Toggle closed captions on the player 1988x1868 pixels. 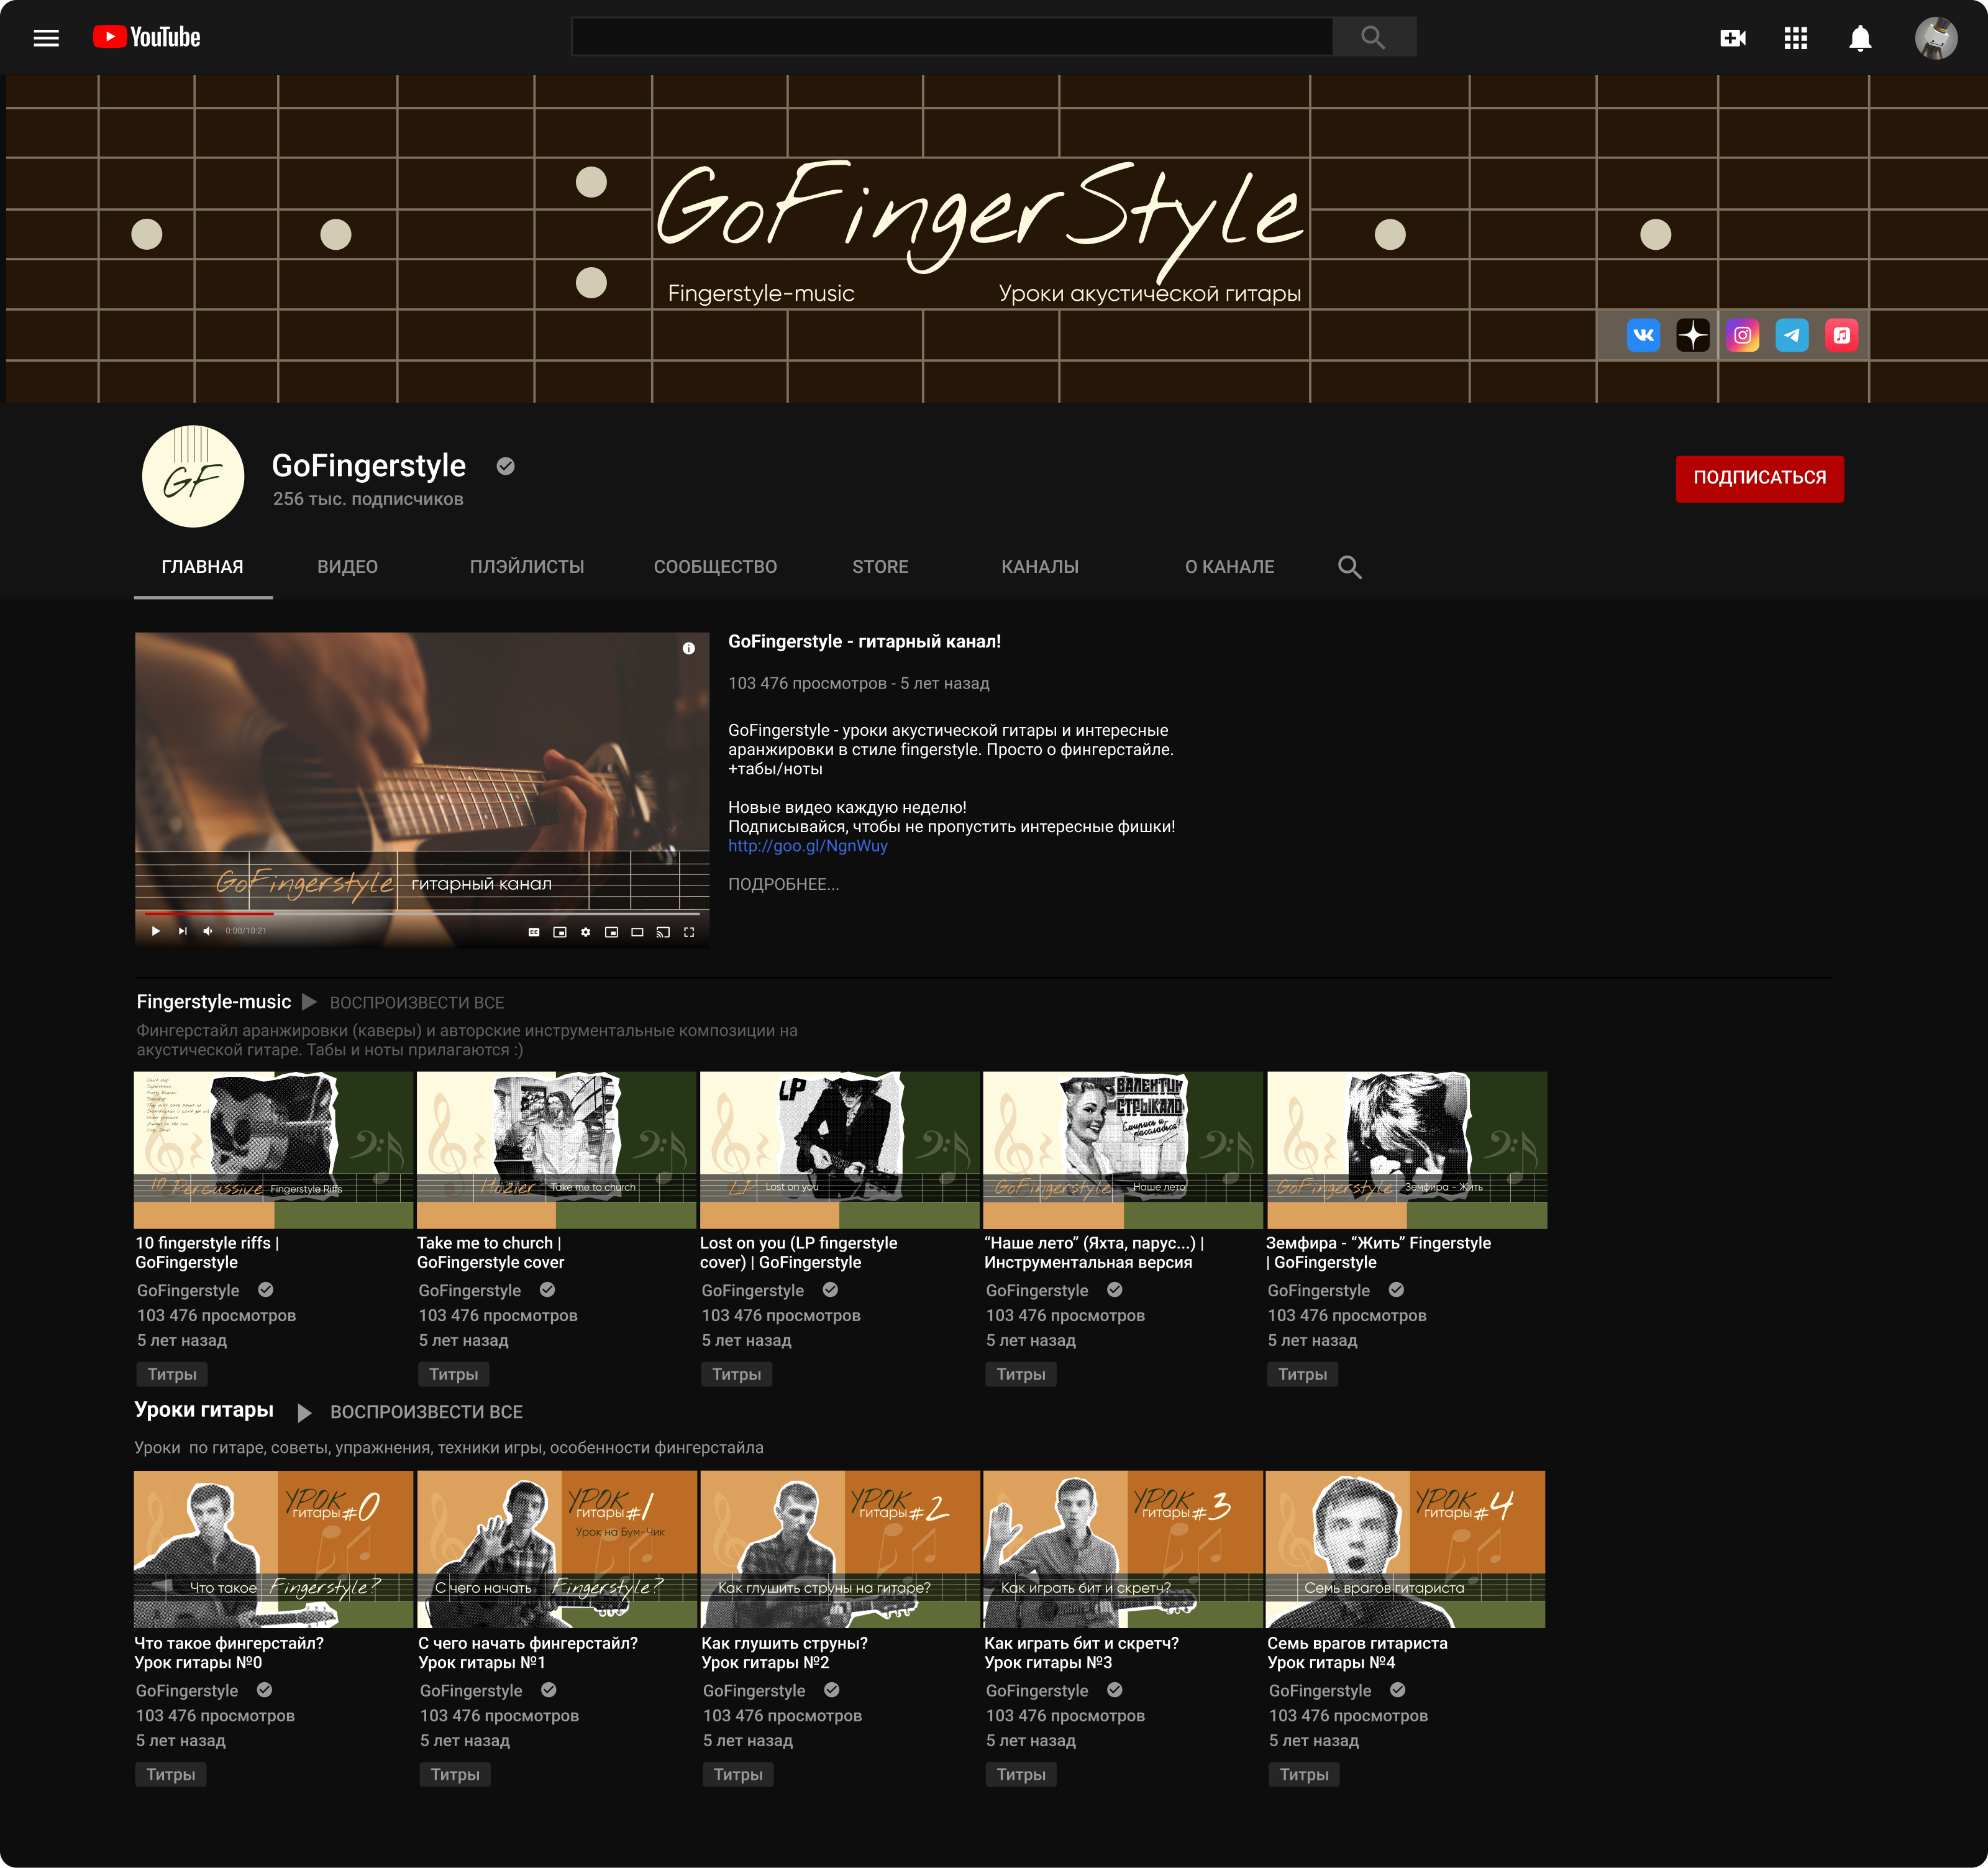tap(534, 932)
